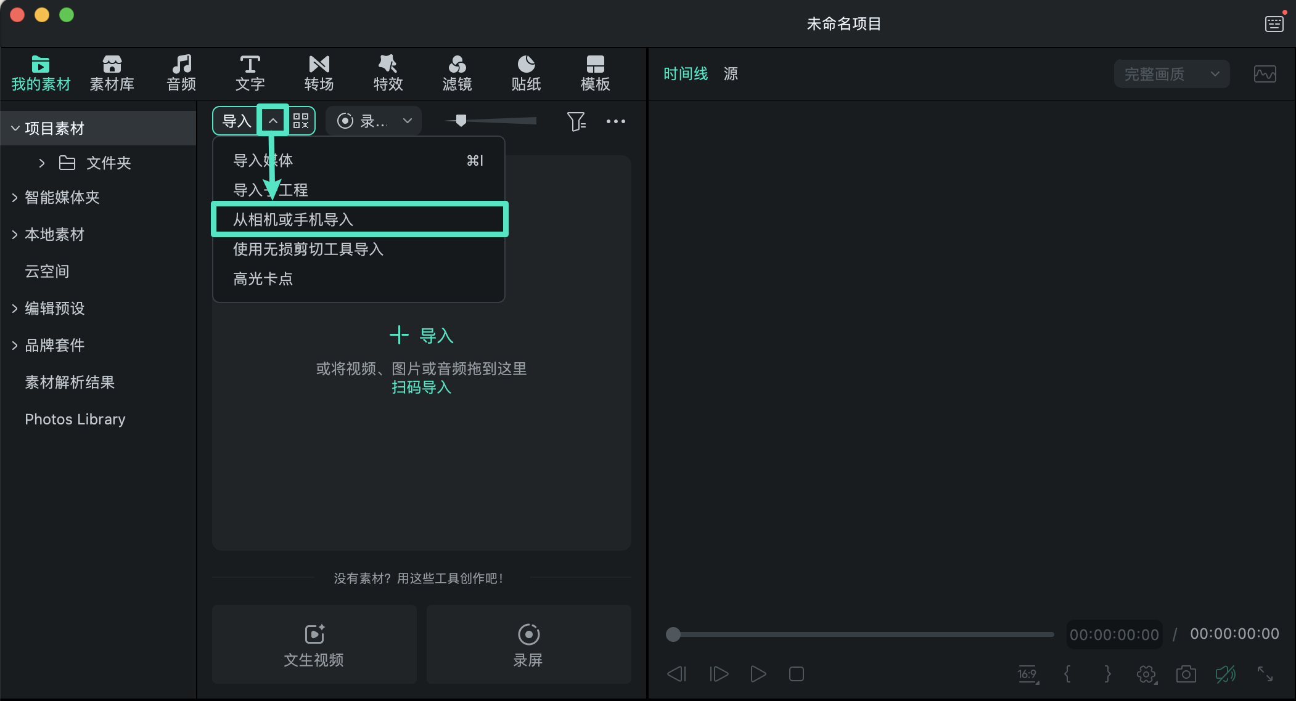
Task: Click the 扫码导入 link
Action: pos(422,387)
